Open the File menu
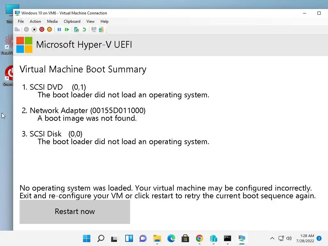 [21, 21]
